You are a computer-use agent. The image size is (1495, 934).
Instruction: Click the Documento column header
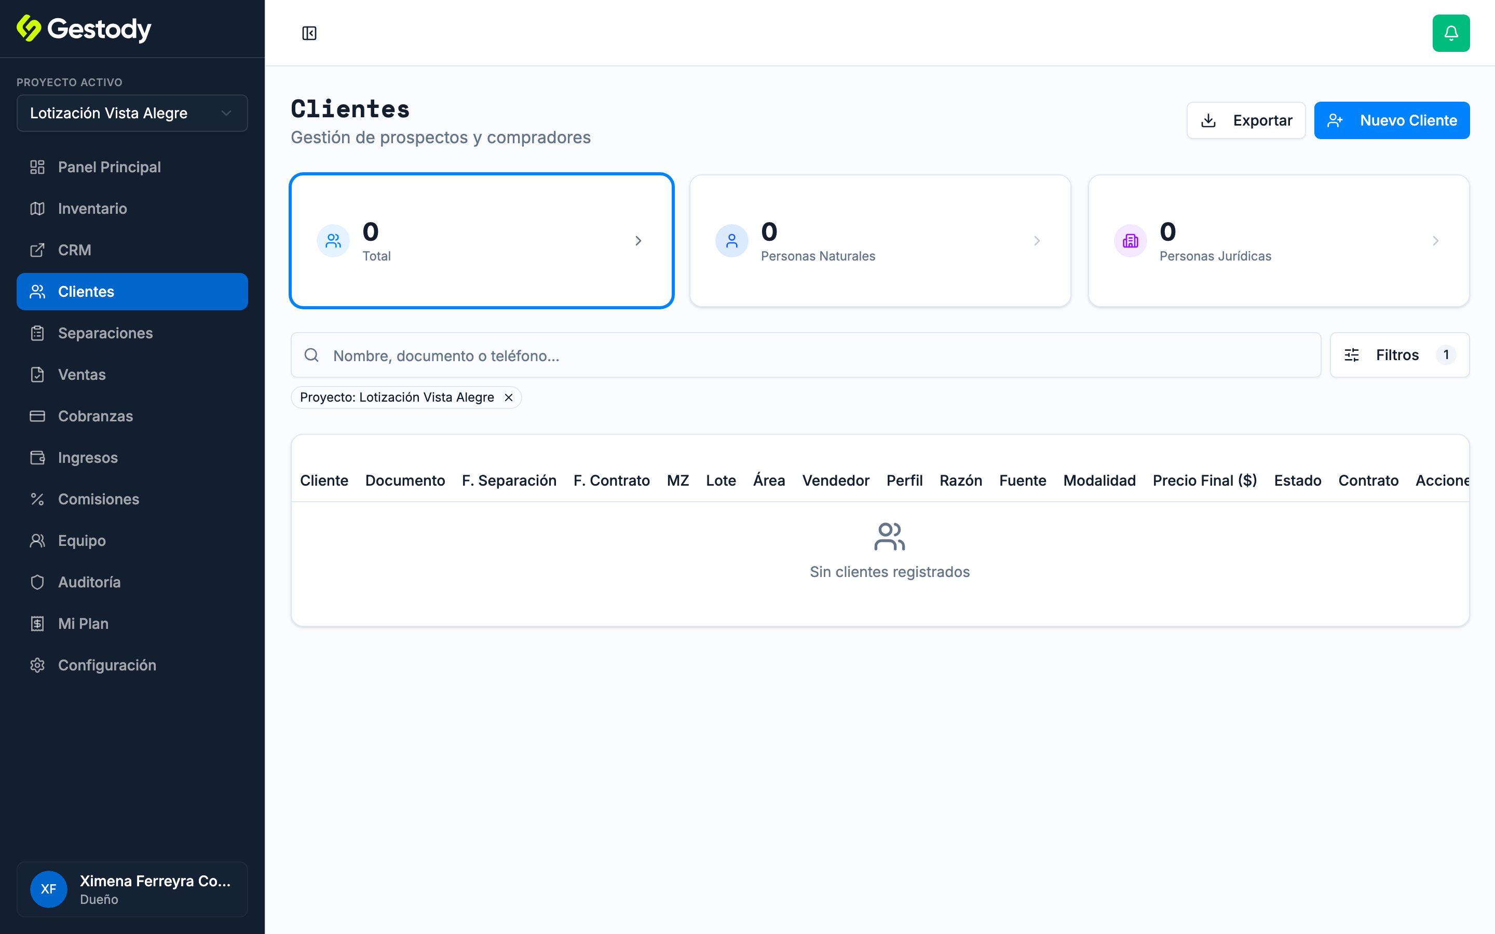click(405, 480)
